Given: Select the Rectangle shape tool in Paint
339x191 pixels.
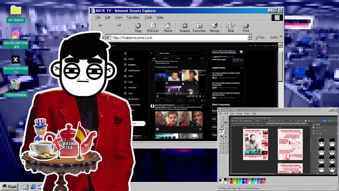Looking at the screenshot, I should point(221,146).
